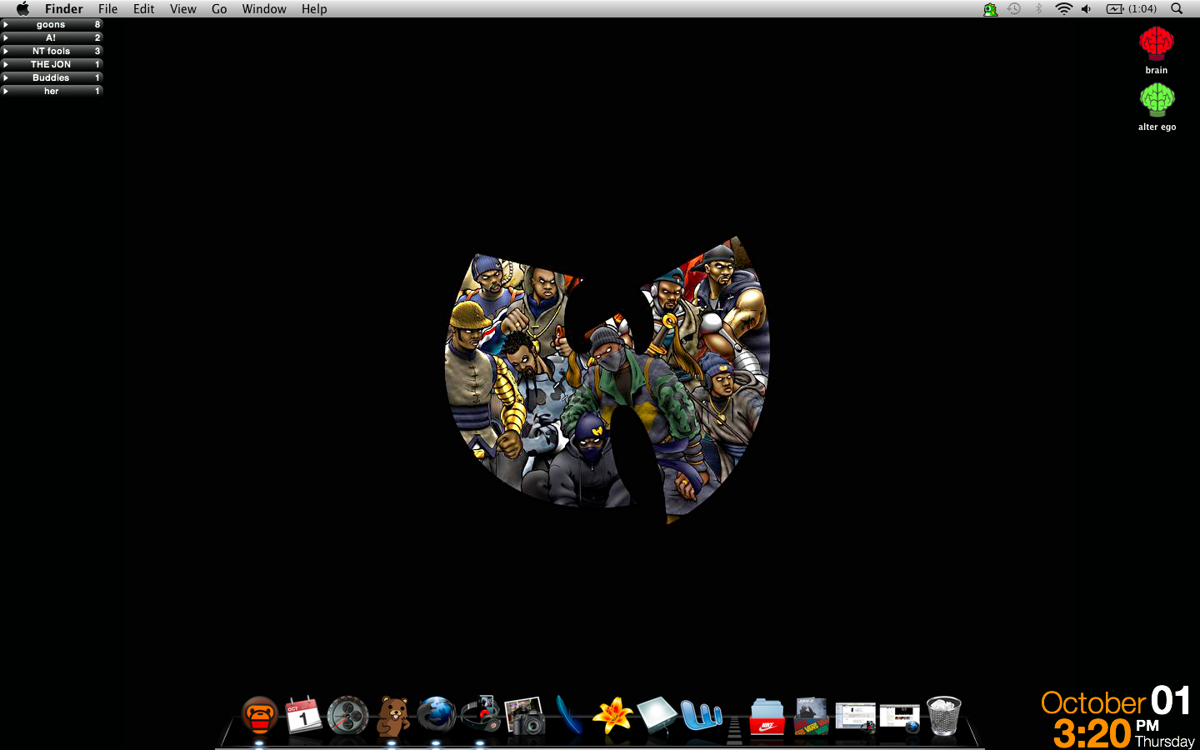
Task: Click the battery time remaining (1:04)
Action: pyautogui.click(x=1142, y=8)
